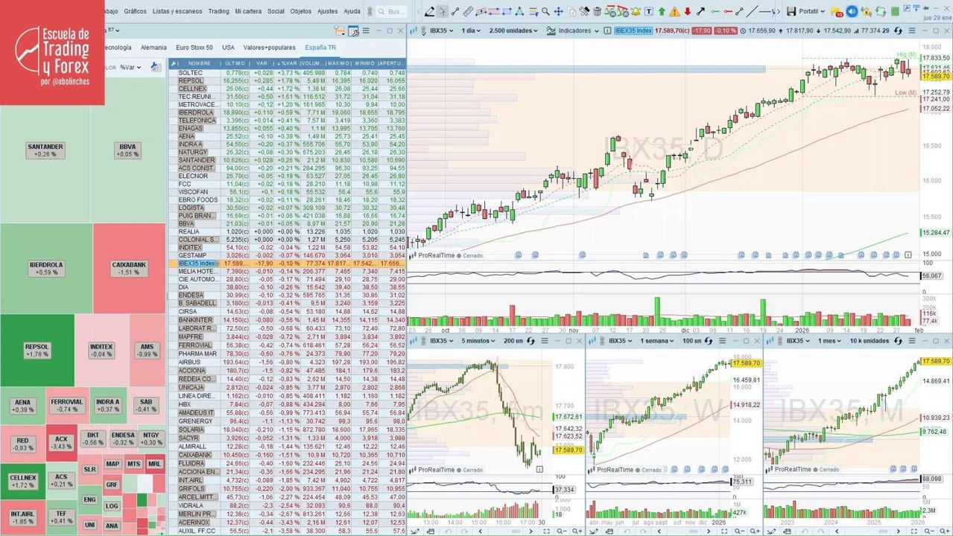Select the rectangle drawing tool
953x536 pixels.
click(507, 11)
